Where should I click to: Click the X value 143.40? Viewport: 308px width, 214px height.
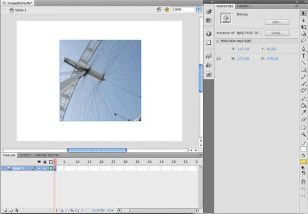(x=243, y=49)
